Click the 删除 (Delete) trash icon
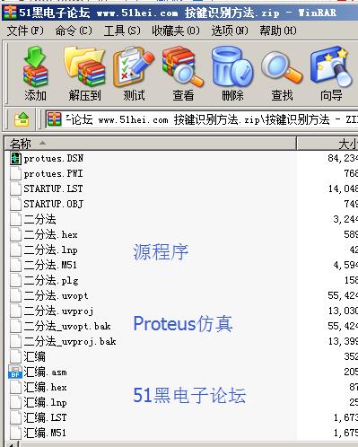This screenshot has height=447, width=358. coord(232,74)
